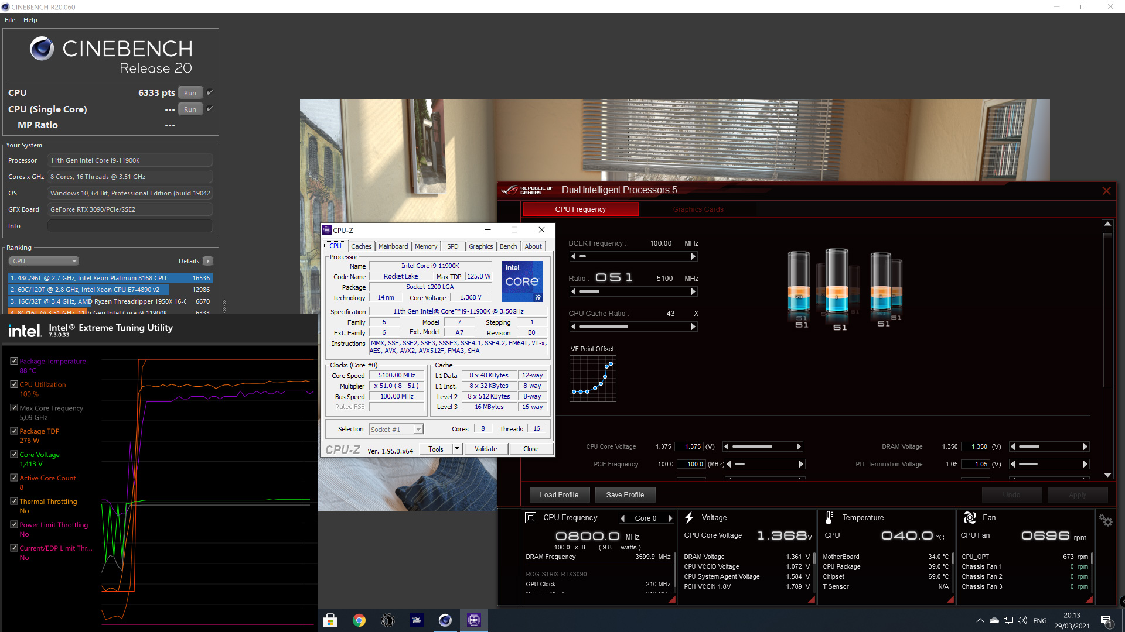Show hidden system tray icons
This screenshot has width=1125, height=632.
point(980,620)
